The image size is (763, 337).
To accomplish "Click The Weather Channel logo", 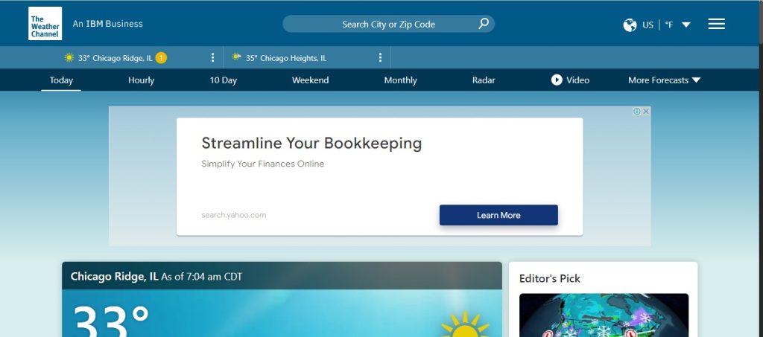I will coord(45,23).
